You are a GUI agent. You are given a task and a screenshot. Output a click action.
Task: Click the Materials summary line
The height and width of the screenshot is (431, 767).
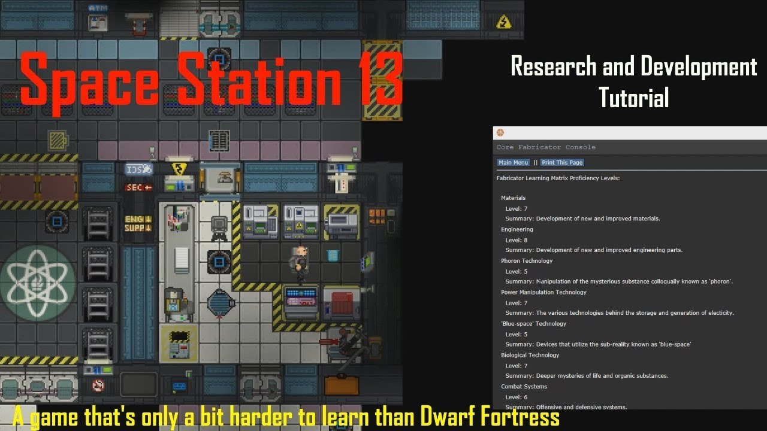pos(582,218)
